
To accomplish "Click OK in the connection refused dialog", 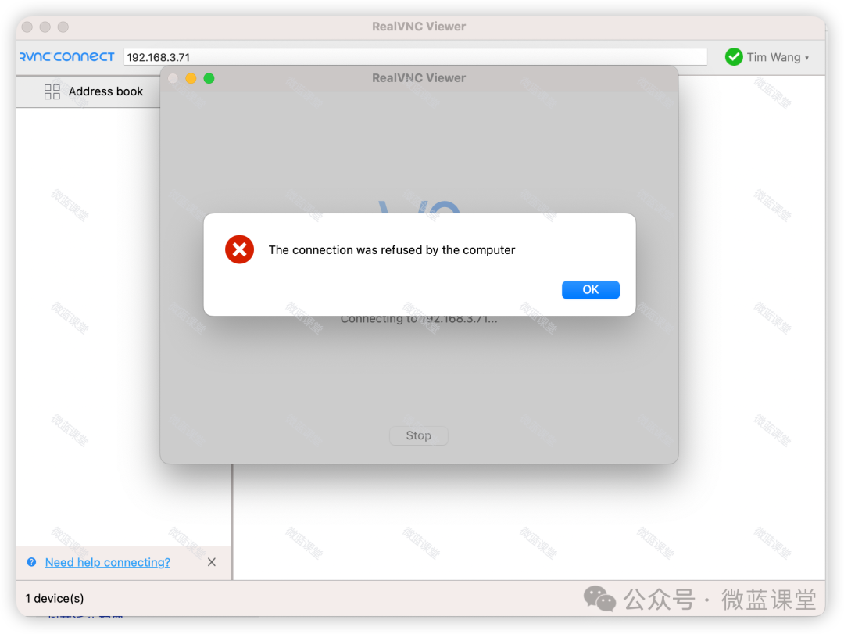I will point(591,290).
